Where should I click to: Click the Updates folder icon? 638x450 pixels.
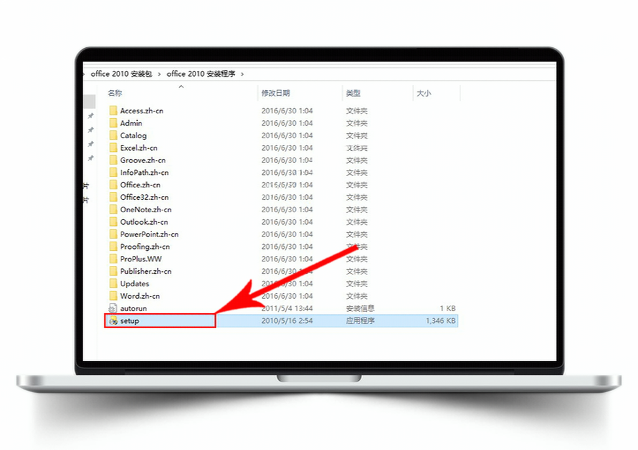(x=113, y=283)
